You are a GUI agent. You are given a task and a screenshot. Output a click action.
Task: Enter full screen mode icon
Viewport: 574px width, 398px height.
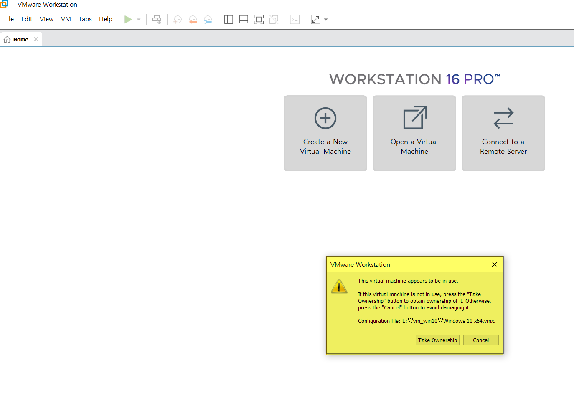pos(259,19)
